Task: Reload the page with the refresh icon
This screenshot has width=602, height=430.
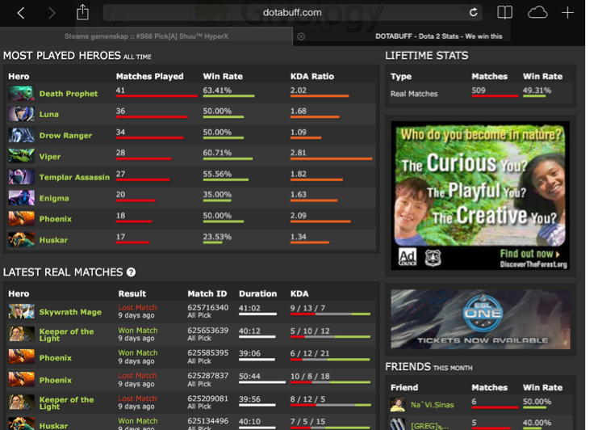Action: [x=473, y=12]
